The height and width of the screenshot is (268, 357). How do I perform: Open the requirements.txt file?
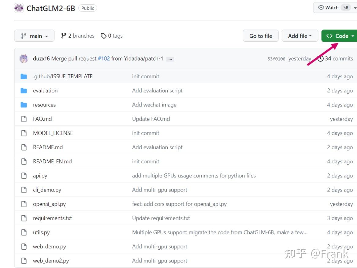pyautogui.click(x=52, y=218)
